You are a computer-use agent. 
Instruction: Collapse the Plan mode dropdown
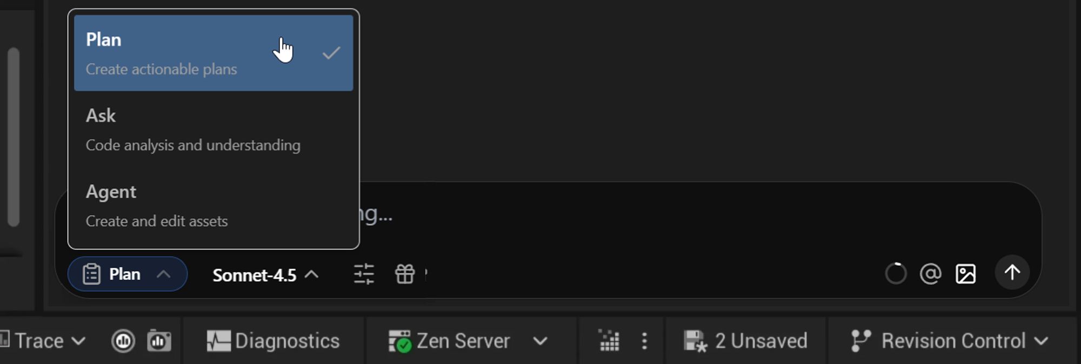[x=128, y=274]
